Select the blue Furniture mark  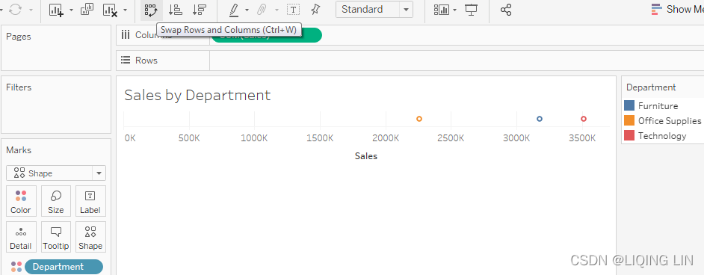(x=540, y=119)
